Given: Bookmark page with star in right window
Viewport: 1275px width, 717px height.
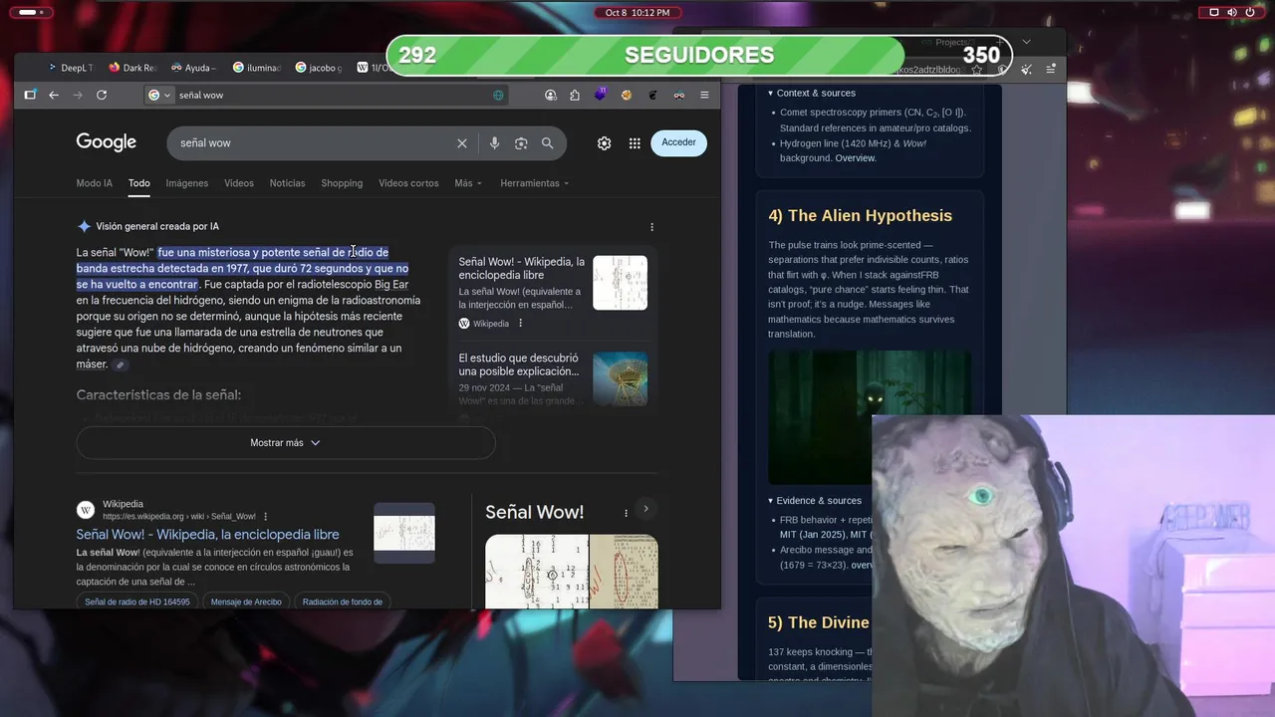Looking at the screenshot, I should pyautogui.click(x=977, y=70).
